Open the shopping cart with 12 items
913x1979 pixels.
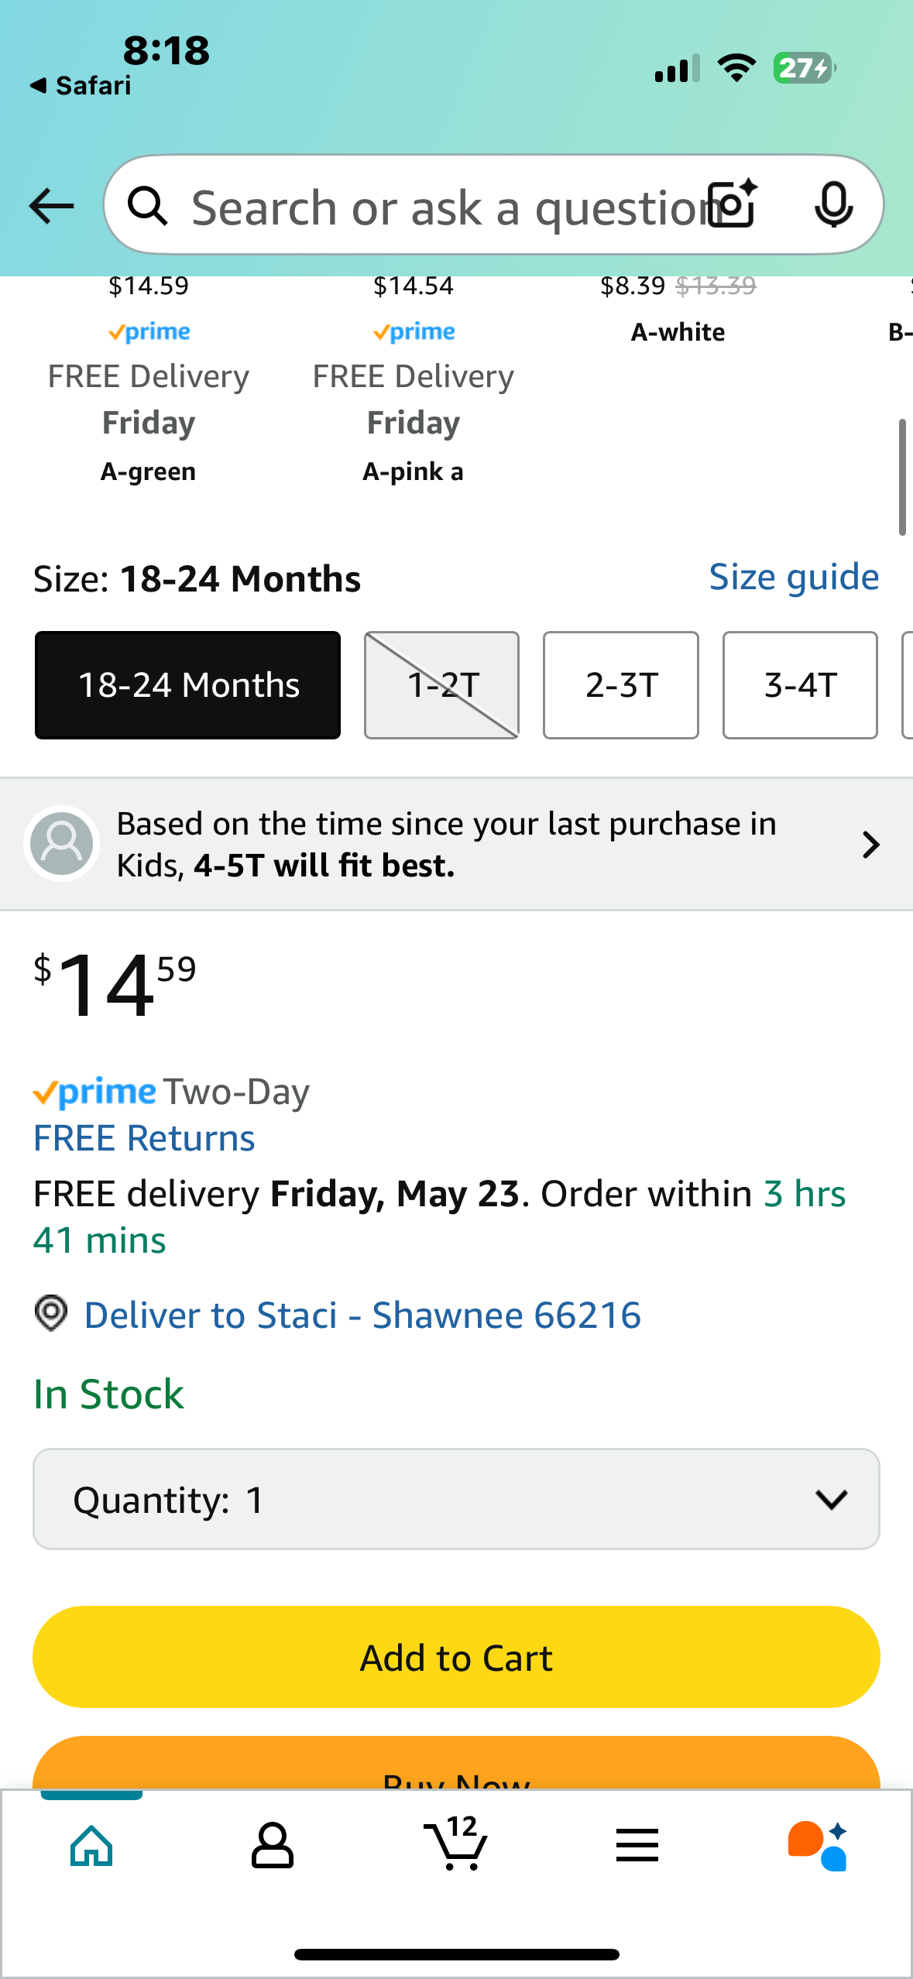point(456,1843)
